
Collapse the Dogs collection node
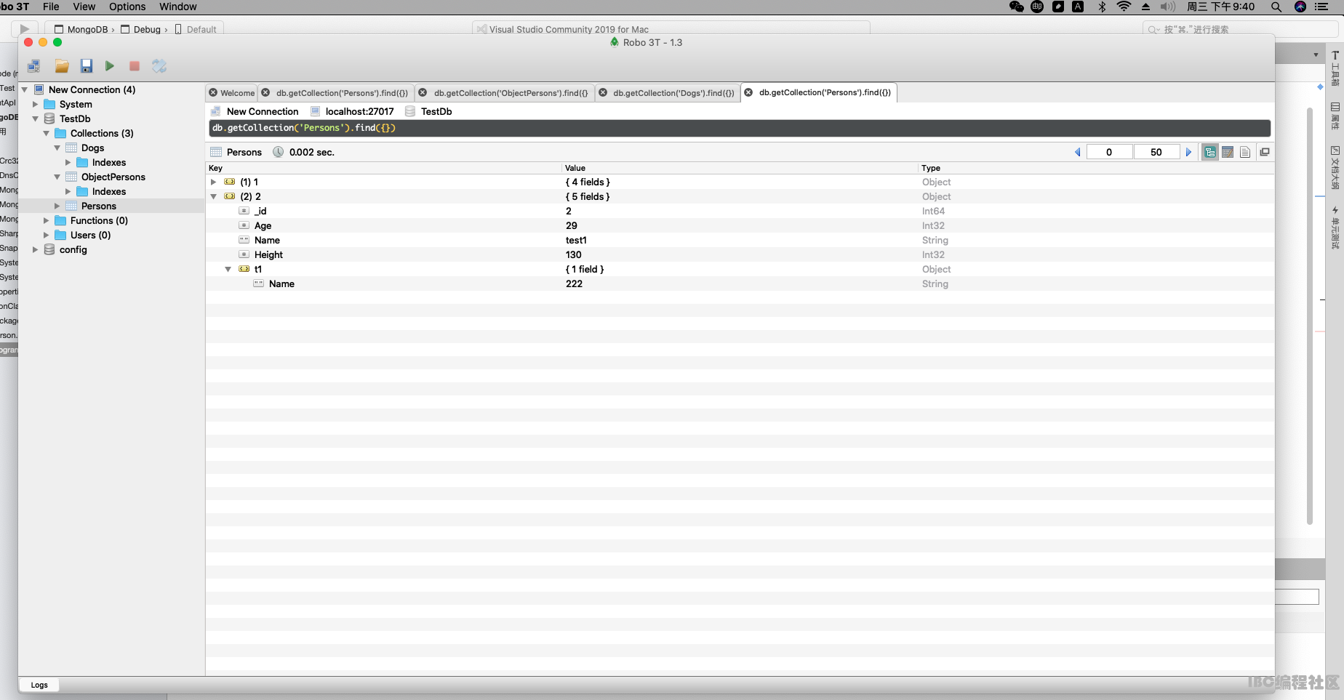(57, 148)
